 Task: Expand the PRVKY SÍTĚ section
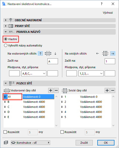(x=6, y=26)
